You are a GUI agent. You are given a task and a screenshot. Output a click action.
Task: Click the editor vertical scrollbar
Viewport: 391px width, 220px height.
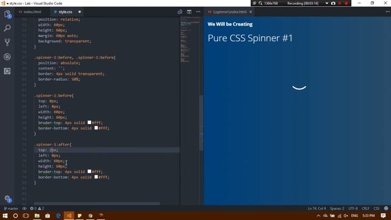(201, 123)
